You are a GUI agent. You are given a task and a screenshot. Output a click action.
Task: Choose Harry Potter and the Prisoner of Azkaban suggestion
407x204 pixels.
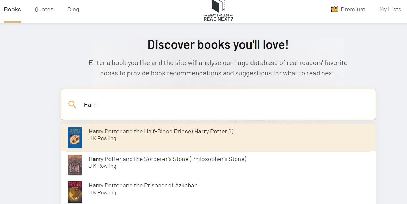[x=143, y=185]
